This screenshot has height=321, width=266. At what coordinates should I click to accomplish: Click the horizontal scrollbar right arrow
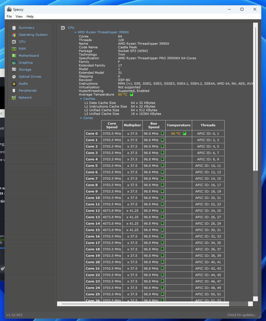point(250,304)
